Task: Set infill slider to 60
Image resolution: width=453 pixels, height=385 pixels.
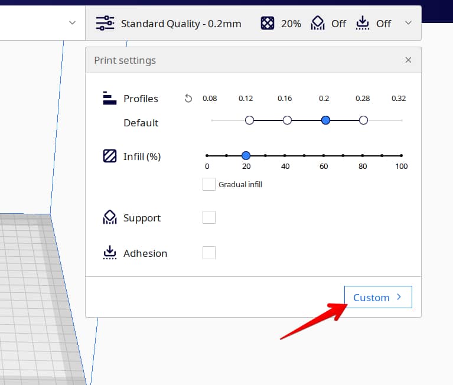Action: (x=324, y=156)
